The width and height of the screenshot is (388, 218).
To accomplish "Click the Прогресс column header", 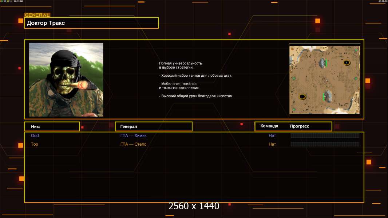I will pos(300,126).
